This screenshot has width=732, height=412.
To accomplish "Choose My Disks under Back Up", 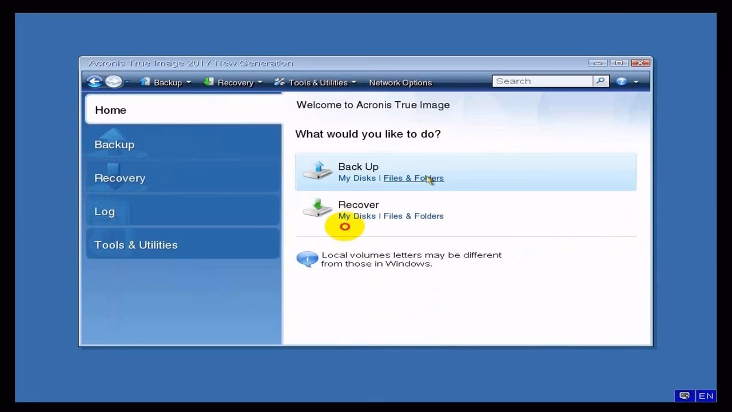I will click(357, 178).
